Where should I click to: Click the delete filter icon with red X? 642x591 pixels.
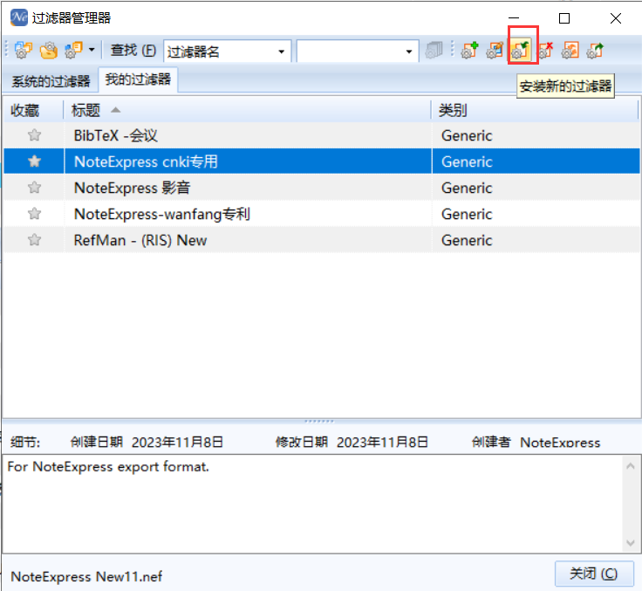pos(545,50)
